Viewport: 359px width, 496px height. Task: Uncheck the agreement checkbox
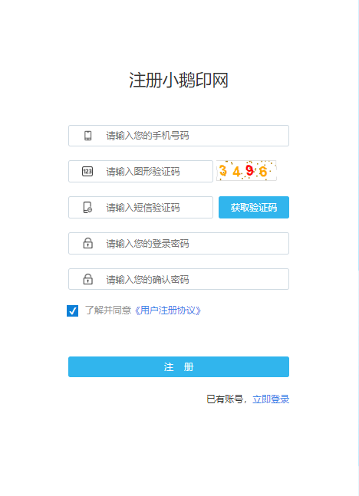tap(73, 310)
